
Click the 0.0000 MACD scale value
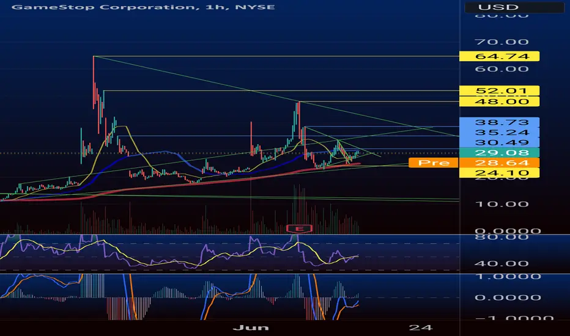click(x=508, y=298)
